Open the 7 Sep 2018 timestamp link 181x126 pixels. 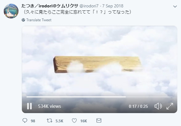pos(113,6)
